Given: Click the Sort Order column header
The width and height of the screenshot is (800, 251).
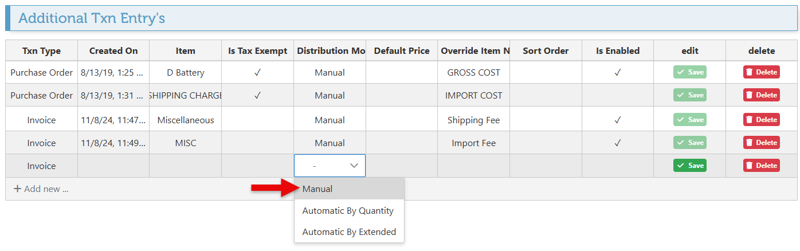Looking at the screenshot, I should click(x=546, y=50).
